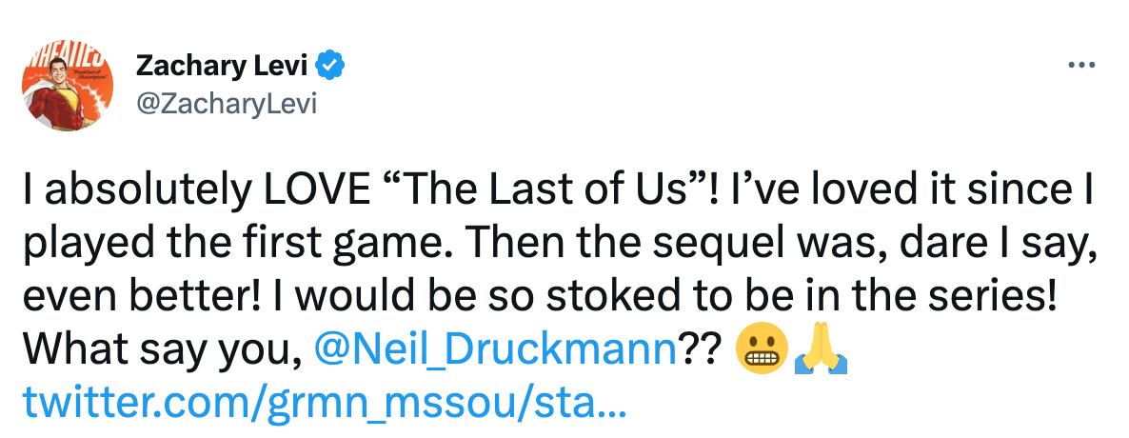
Task: Click the blue verified checkmark badge
Action: click(331, 68)
